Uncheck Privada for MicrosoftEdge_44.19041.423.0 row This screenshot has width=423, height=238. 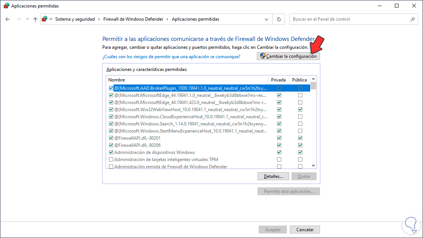(x=279, y=102)
